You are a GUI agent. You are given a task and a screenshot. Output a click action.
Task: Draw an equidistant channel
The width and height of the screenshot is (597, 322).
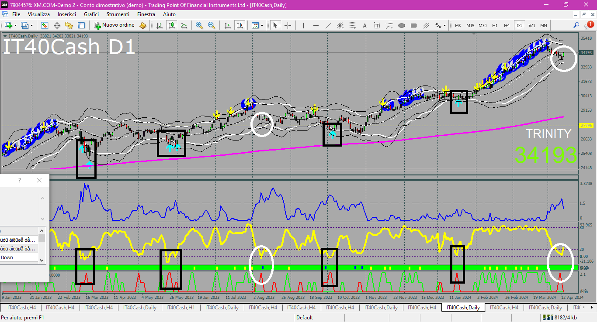point(340,25)
